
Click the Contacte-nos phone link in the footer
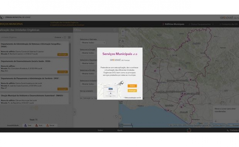tap(233, 130)
